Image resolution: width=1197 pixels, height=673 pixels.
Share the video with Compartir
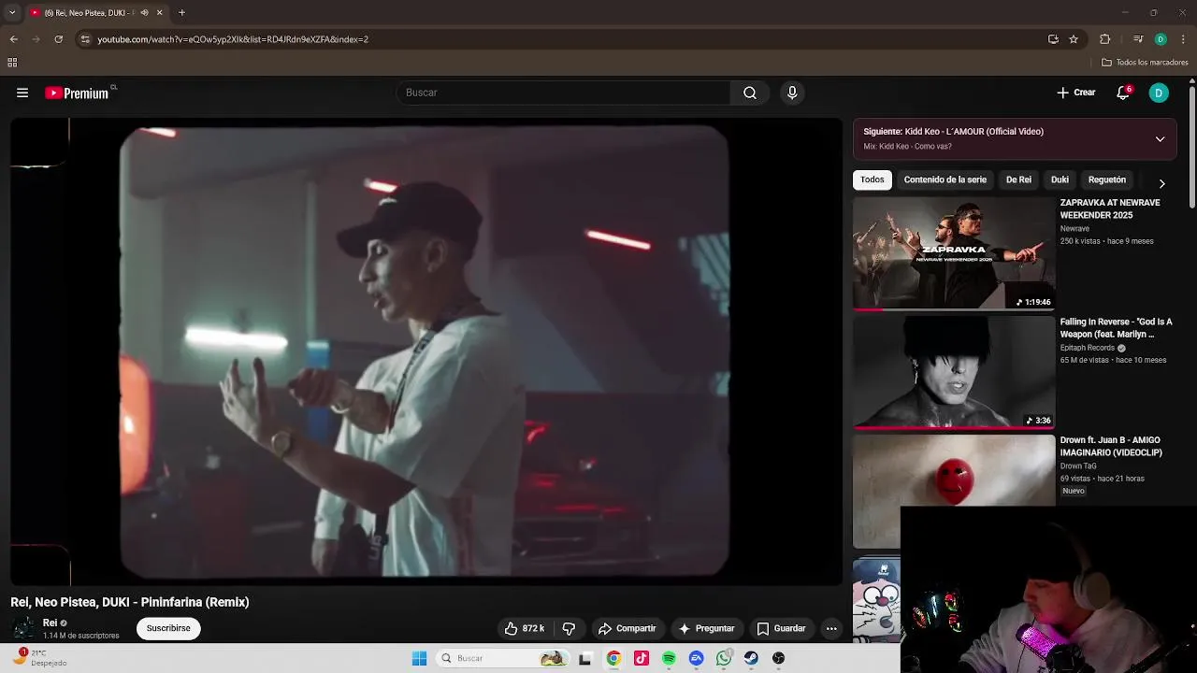click(627, 628)
